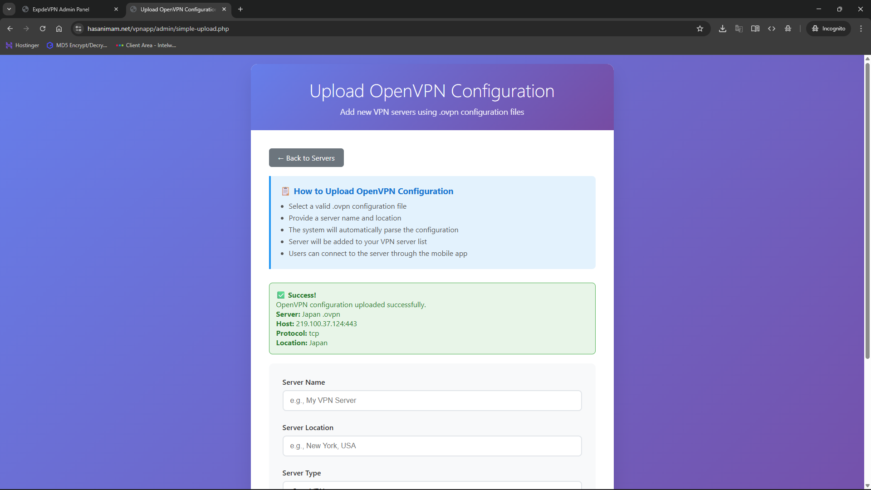Click the Server Location input field
The width and height of the screenshot is (871, 490).
[432, 446]
